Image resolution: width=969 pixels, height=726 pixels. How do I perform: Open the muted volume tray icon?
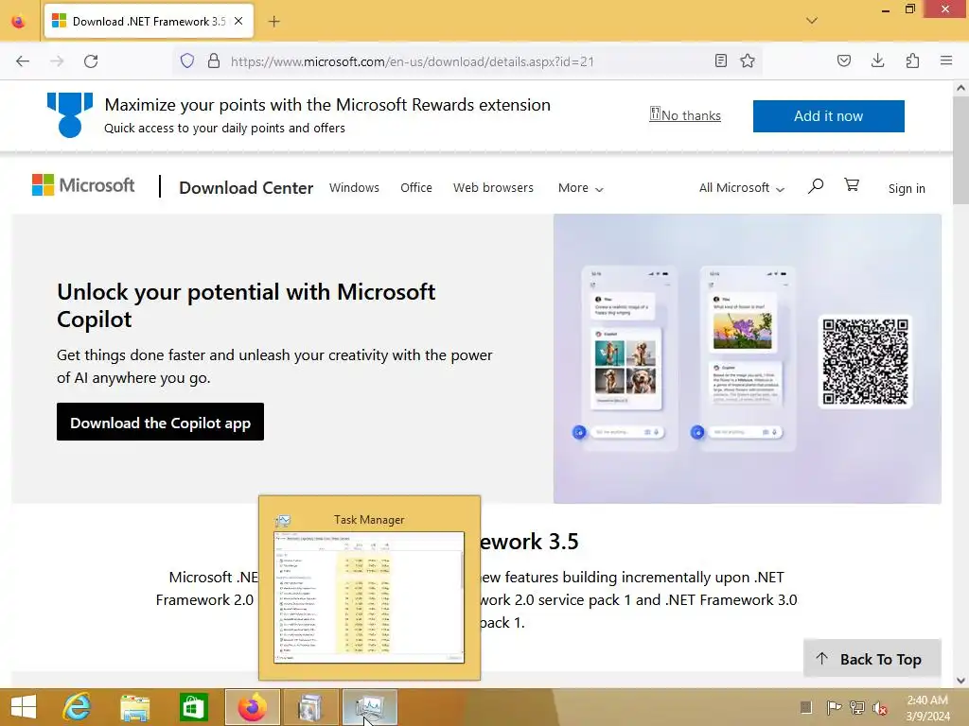[x=879, y=707]
